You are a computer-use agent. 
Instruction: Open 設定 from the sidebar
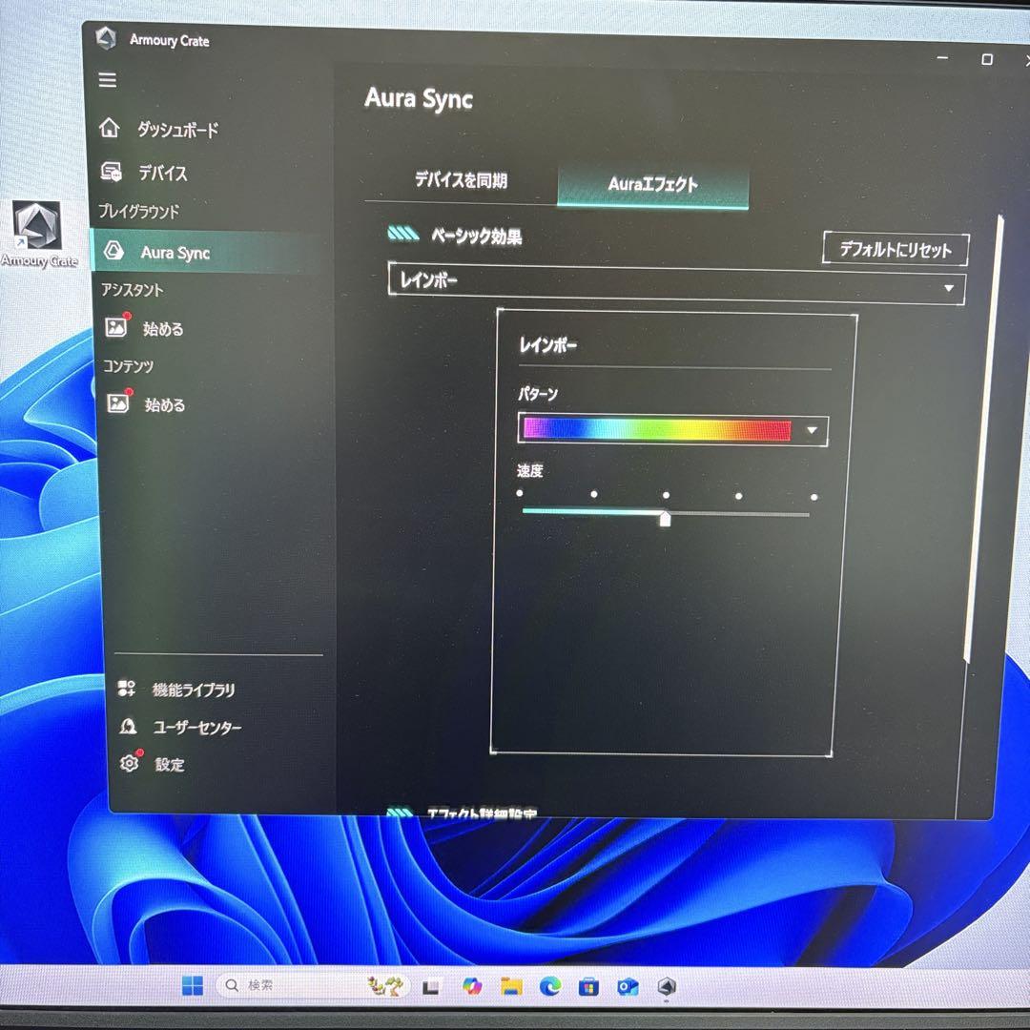(170, 764)
